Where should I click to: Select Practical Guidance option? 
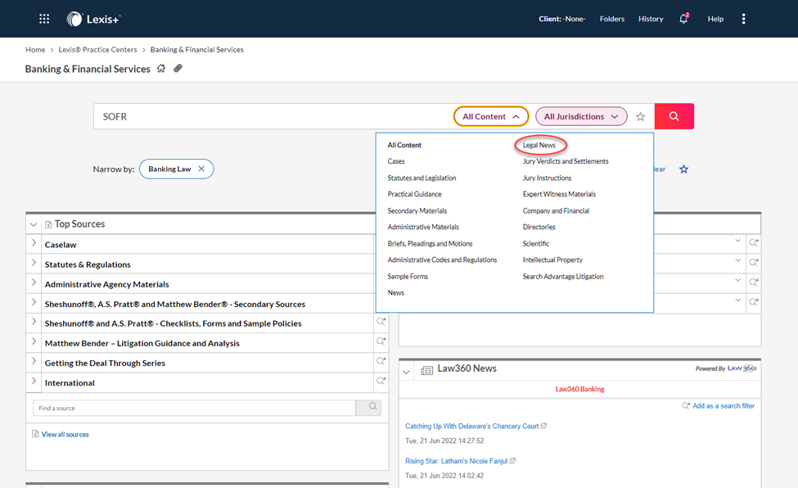coord(414,194)
